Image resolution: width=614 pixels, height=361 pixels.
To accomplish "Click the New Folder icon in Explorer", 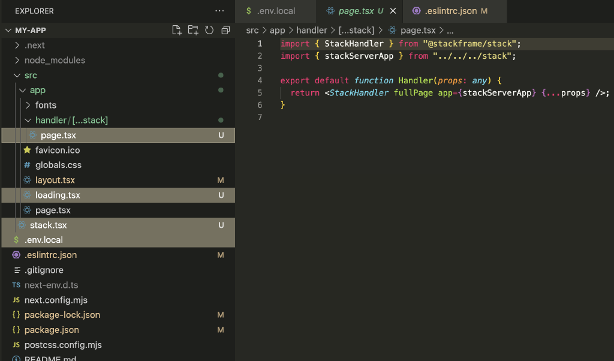I will coord(193,30).
